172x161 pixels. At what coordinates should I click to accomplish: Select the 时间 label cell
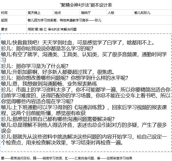click(x=13, y=13)
